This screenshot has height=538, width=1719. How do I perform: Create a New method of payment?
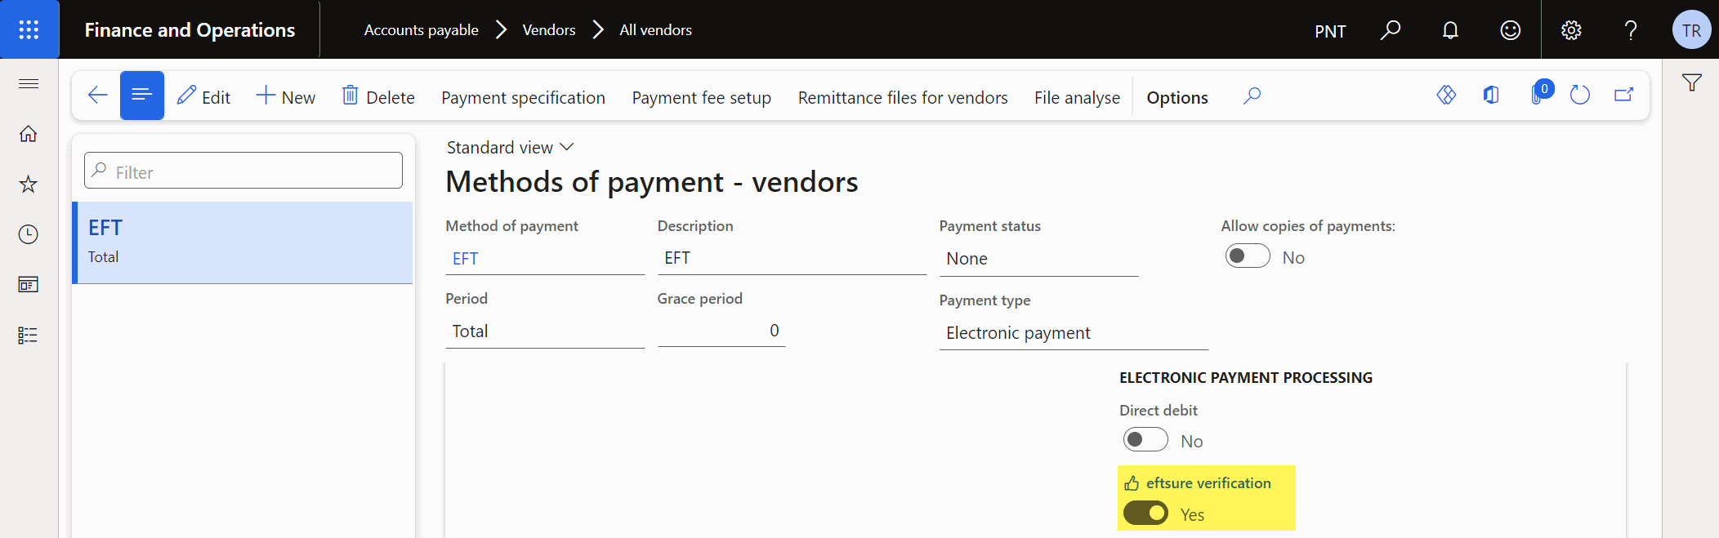point(286,97)
